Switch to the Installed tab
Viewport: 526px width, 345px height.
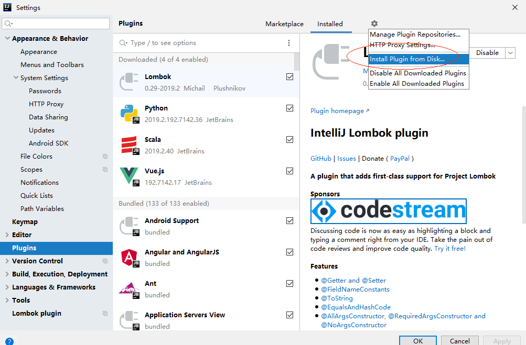(330, 24)
